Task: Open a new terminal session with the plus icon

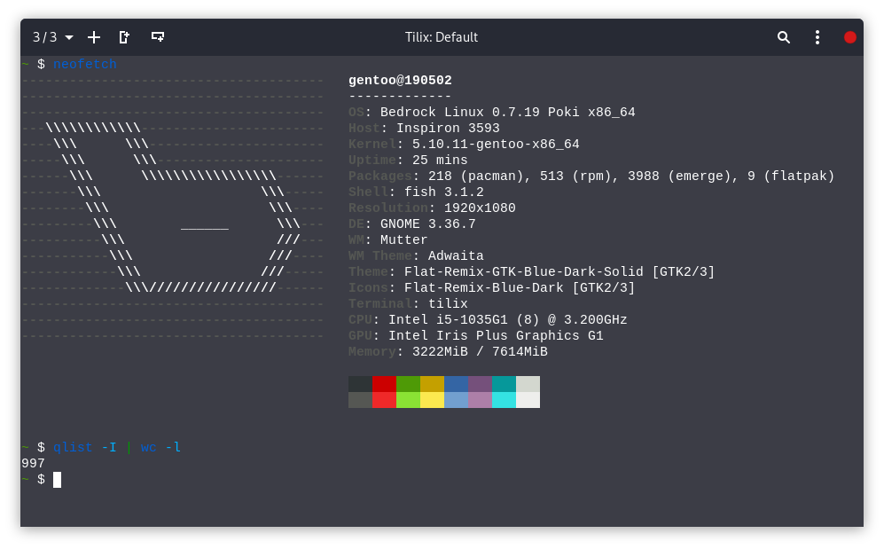Action: pyautogui.click(x=93, y=37)
